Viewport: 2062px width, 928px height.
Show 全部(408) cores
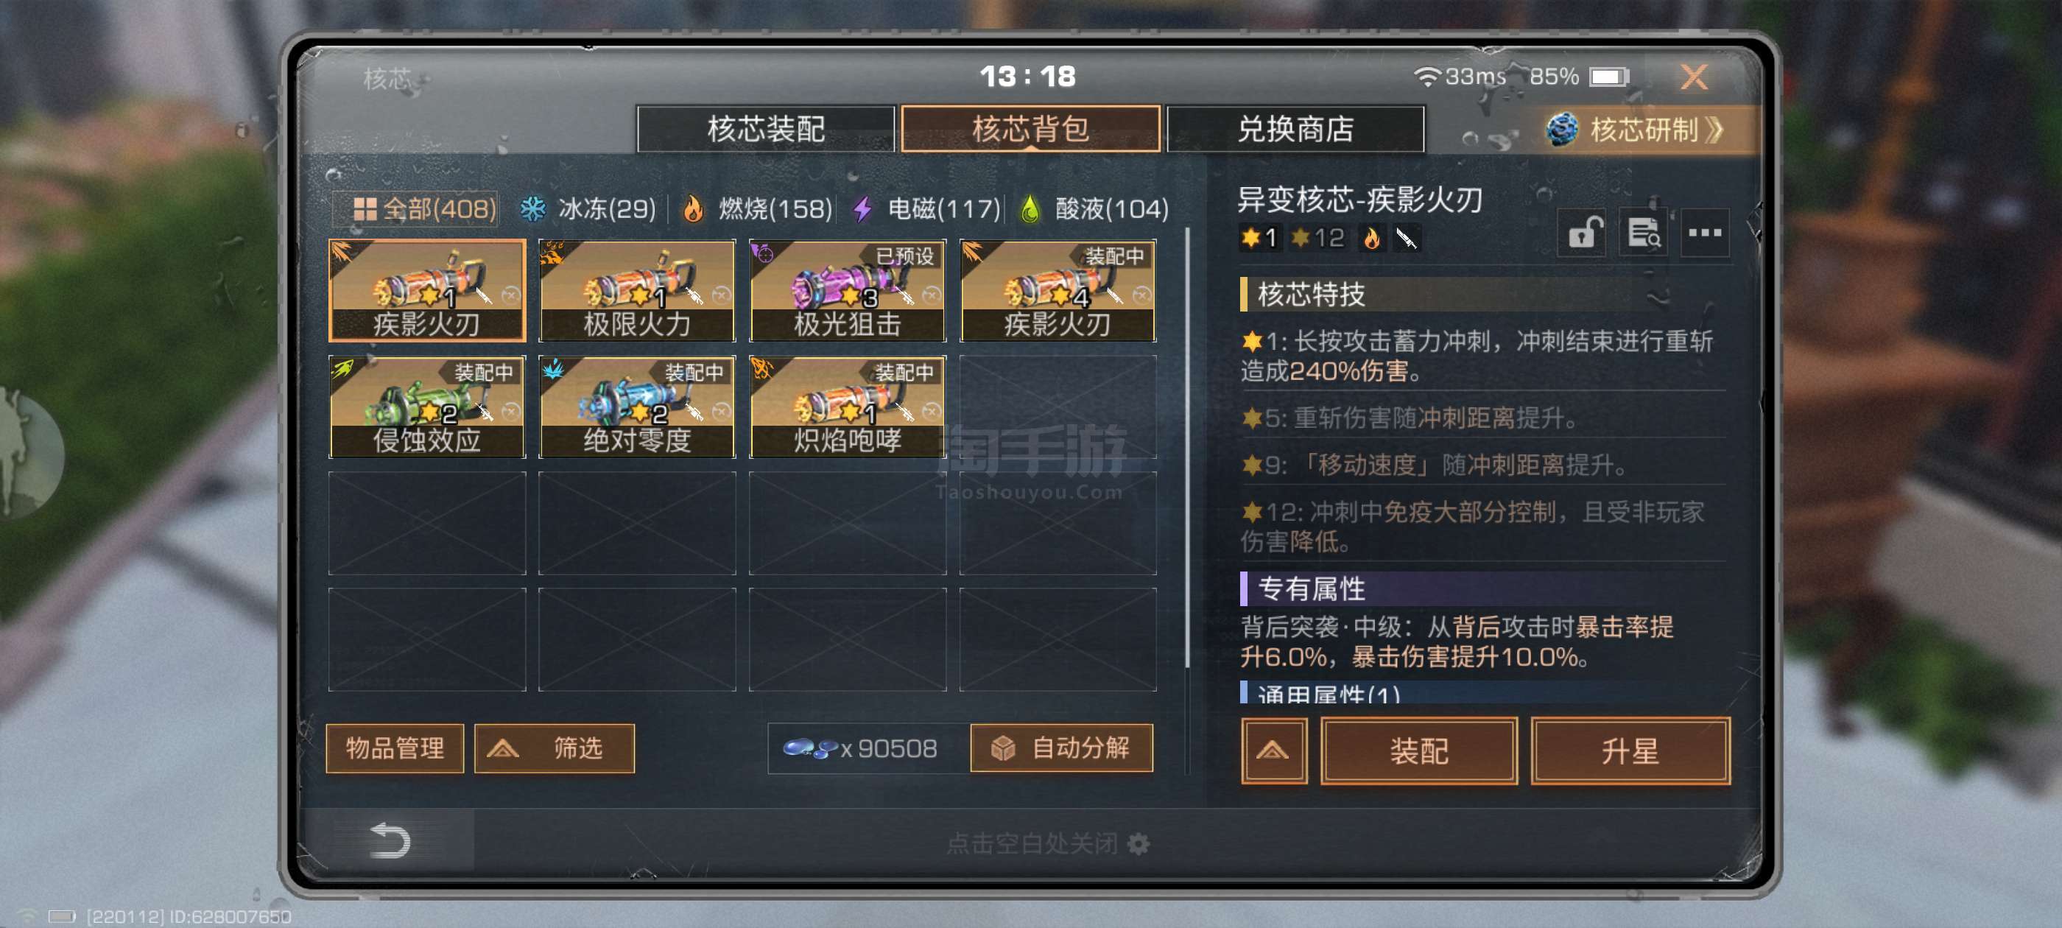424,210
